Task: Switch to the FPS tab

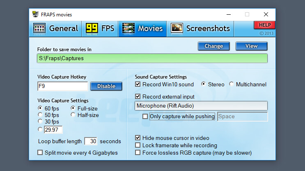Action: [100, 29]
